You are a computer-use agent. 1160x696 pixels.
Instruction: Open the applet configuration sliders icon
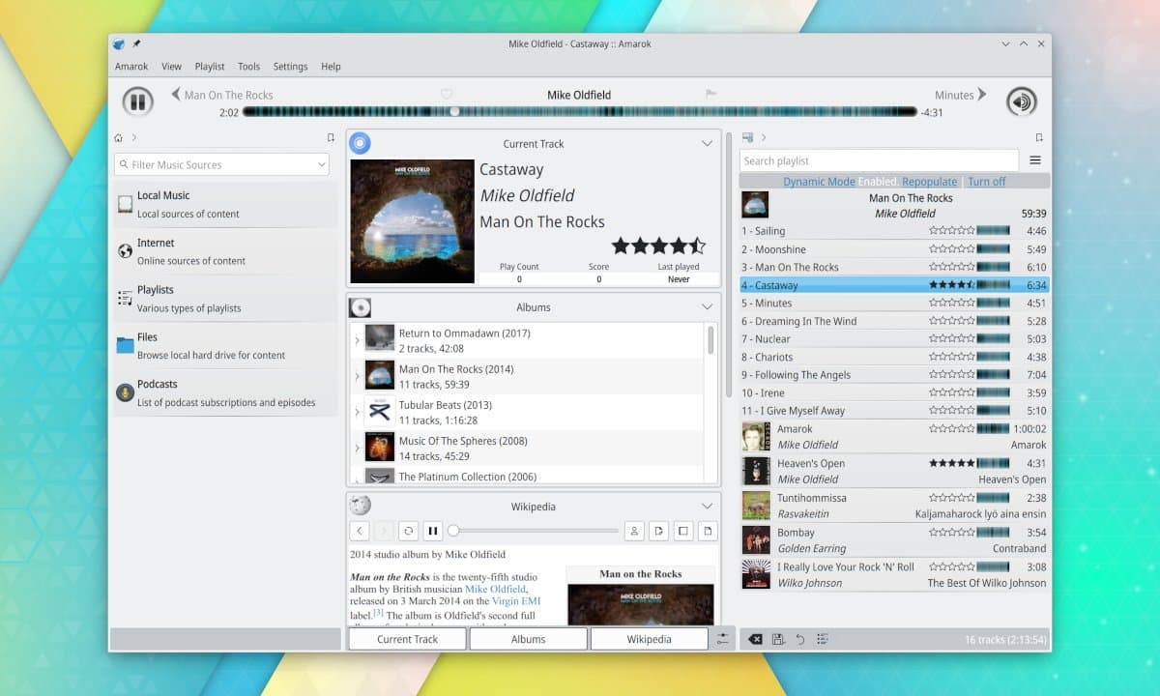tap(723, 639)
